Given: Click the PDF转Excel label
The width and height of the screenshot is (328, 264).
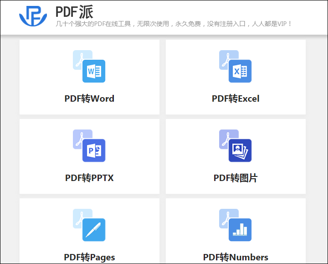Looking at the screenshot, I should pos(236,98).
